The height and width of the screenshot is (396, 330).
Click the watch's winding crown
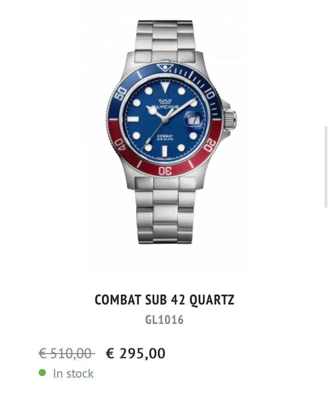point(230,119)
